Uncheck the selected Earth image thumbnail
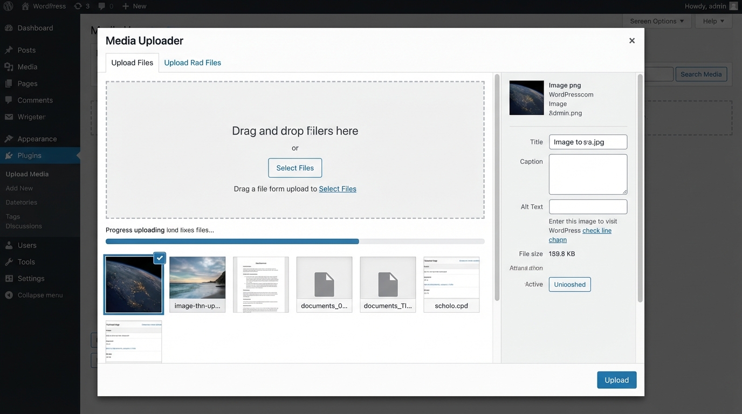The height and width of the screenshot is (414, 742). [160, 258]
